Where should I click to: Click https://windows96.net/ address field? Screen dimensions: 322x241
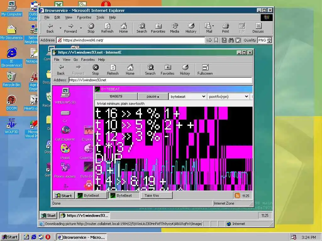point(131,40)
